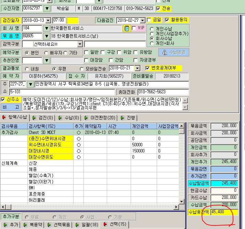The image size is (245, 229).
Task: Open the 묶음명 BQ805 dropdown arrow
Action: (x=47, y=36)
